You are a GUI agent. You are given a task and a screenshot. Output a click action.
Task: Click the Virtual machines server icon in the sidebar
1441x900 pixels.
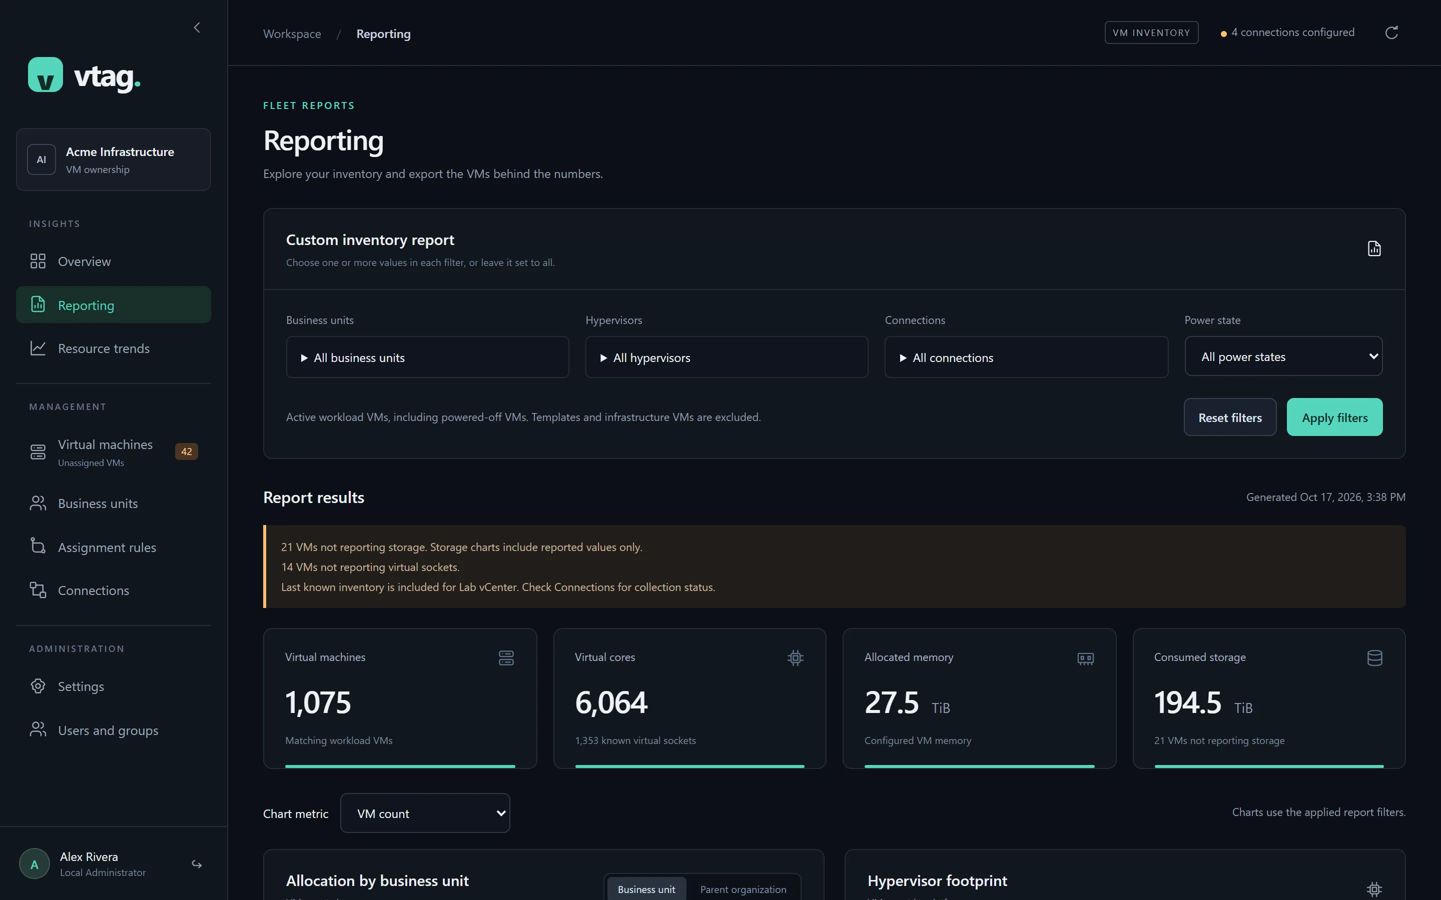coord(38,452)
